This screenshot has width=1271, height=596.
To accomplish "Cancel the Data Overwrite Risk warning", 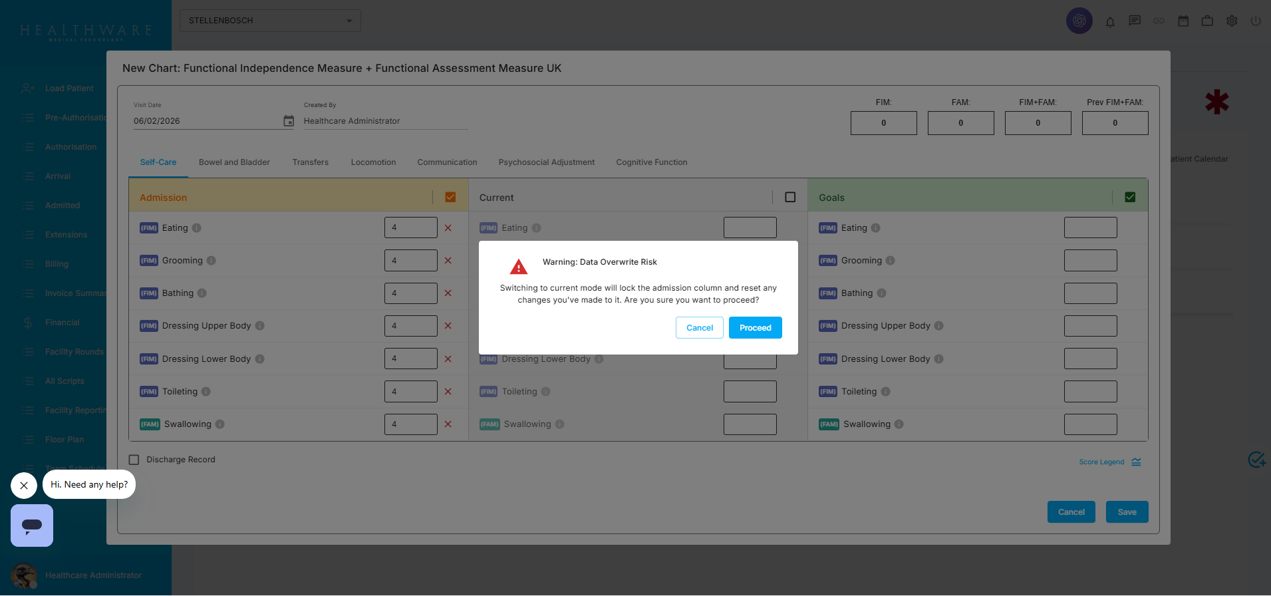I will tap(699, 328).
